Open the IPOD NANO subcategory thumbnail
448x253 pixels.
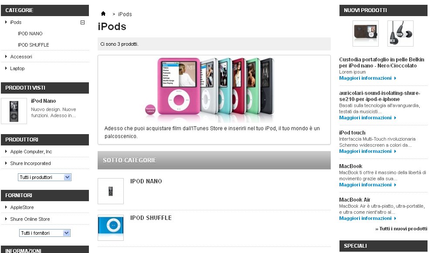[x=111, y=191]
